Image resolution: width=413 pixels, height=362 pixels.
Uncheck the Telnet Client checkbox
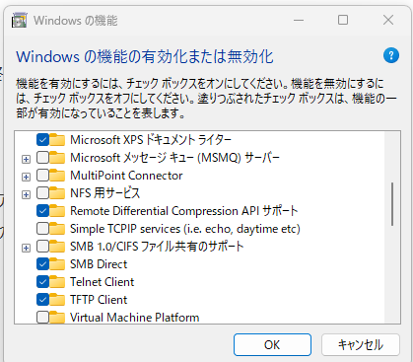tap(42, 282)
